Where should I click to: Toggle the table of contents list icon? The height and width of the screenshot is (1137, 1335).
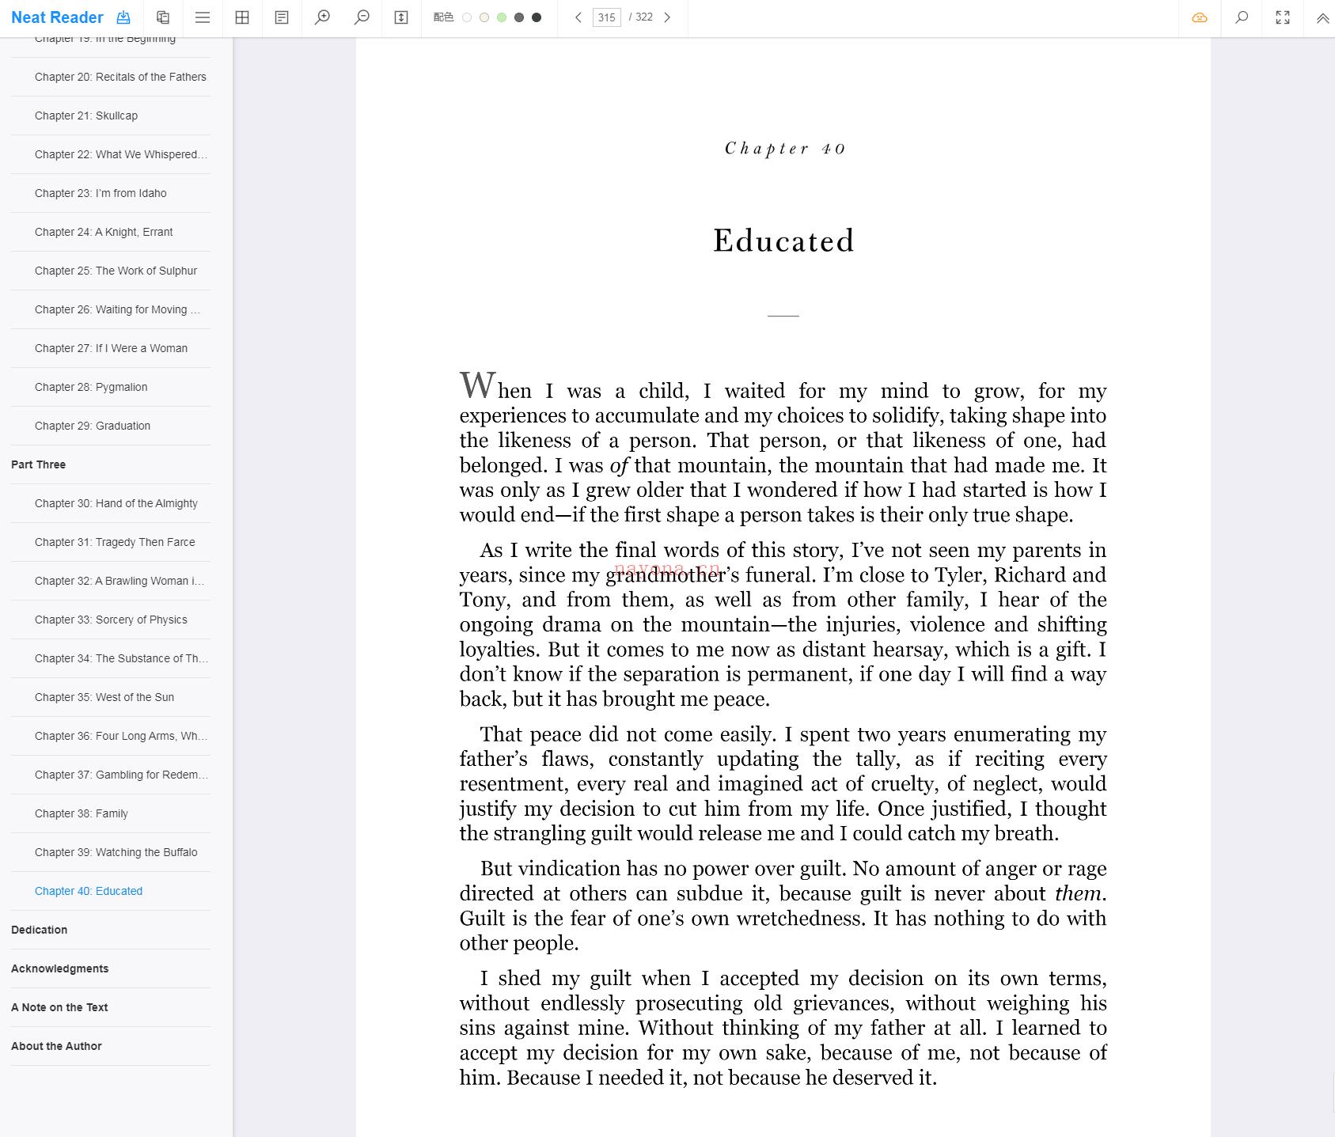coord(203,17)
